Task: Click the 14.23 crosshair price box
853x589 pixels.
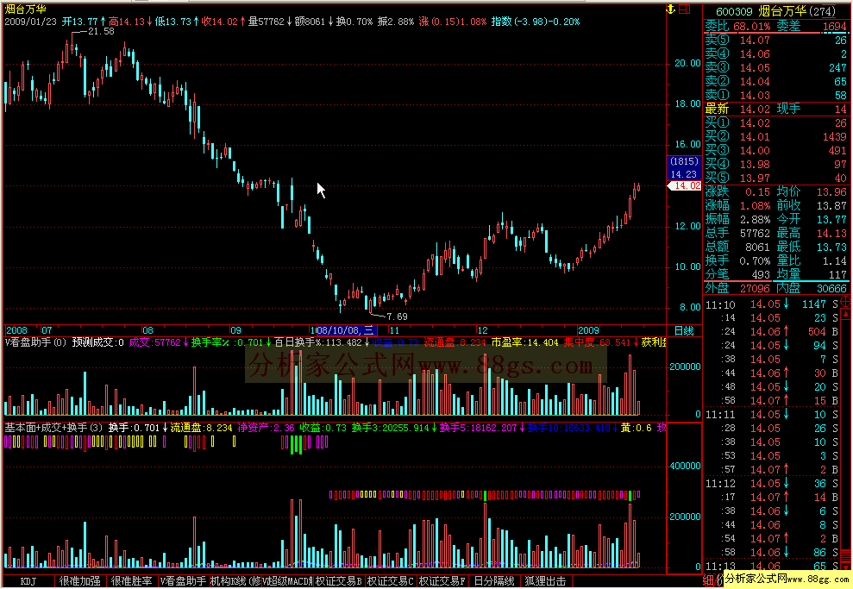Action: [x=684, y=174]
